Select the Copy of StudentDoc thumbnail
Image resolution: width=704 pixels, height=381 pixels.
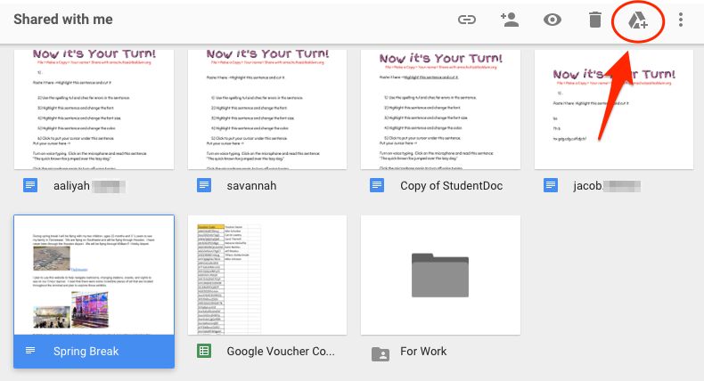click(440, 109)
